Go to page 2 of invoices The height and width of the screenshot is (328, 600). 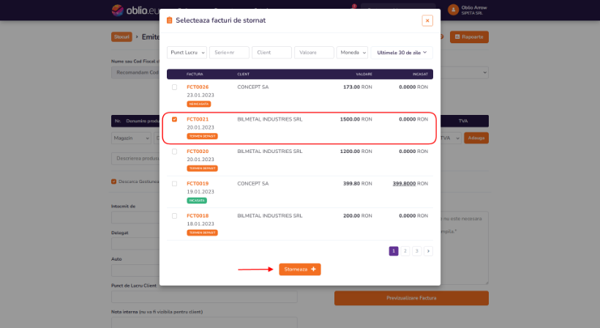[x=405, y=251]
